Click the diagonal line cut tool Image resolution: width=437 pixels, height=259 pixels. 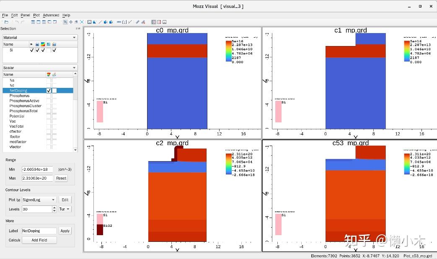click(x=100, y=22)
